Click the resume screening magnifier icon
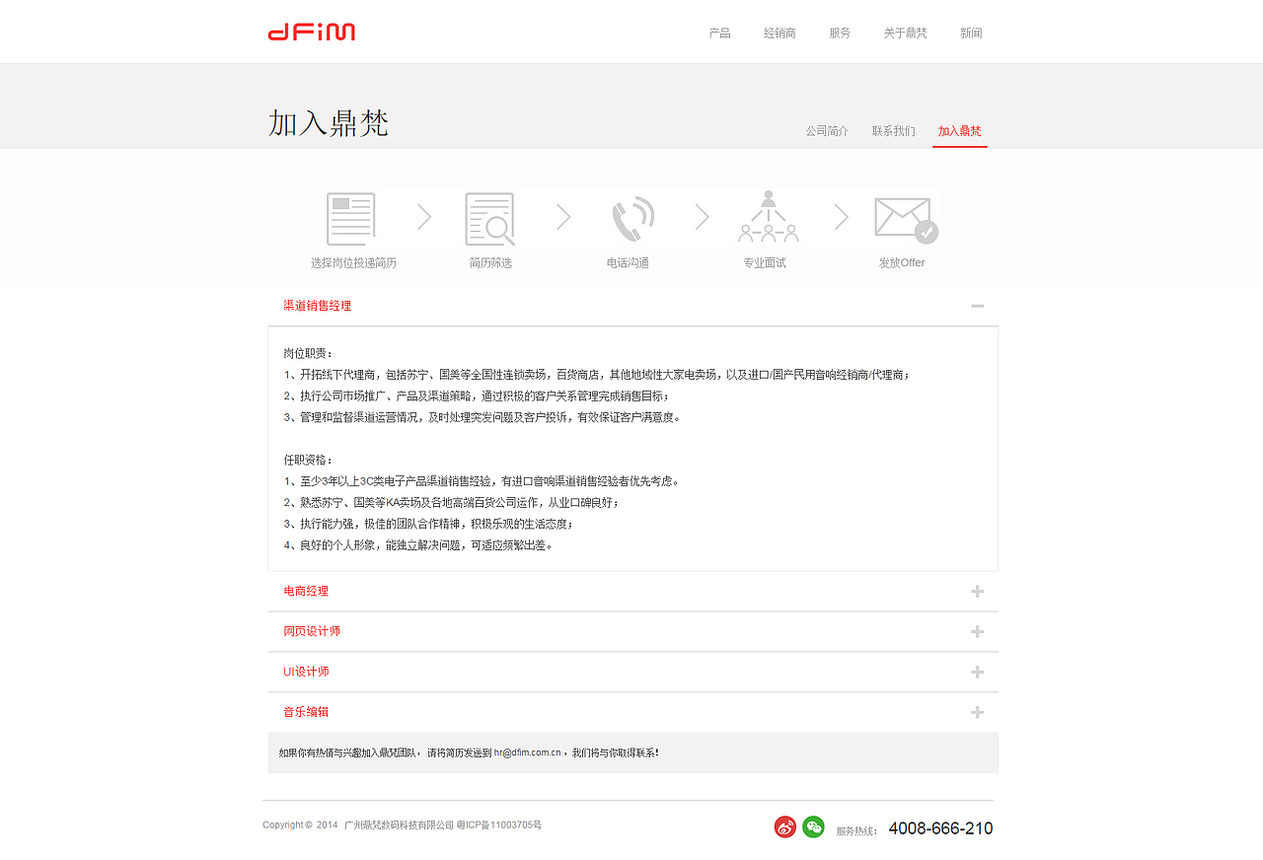This screenshot has width=1263, height=860. pos(490,219)
